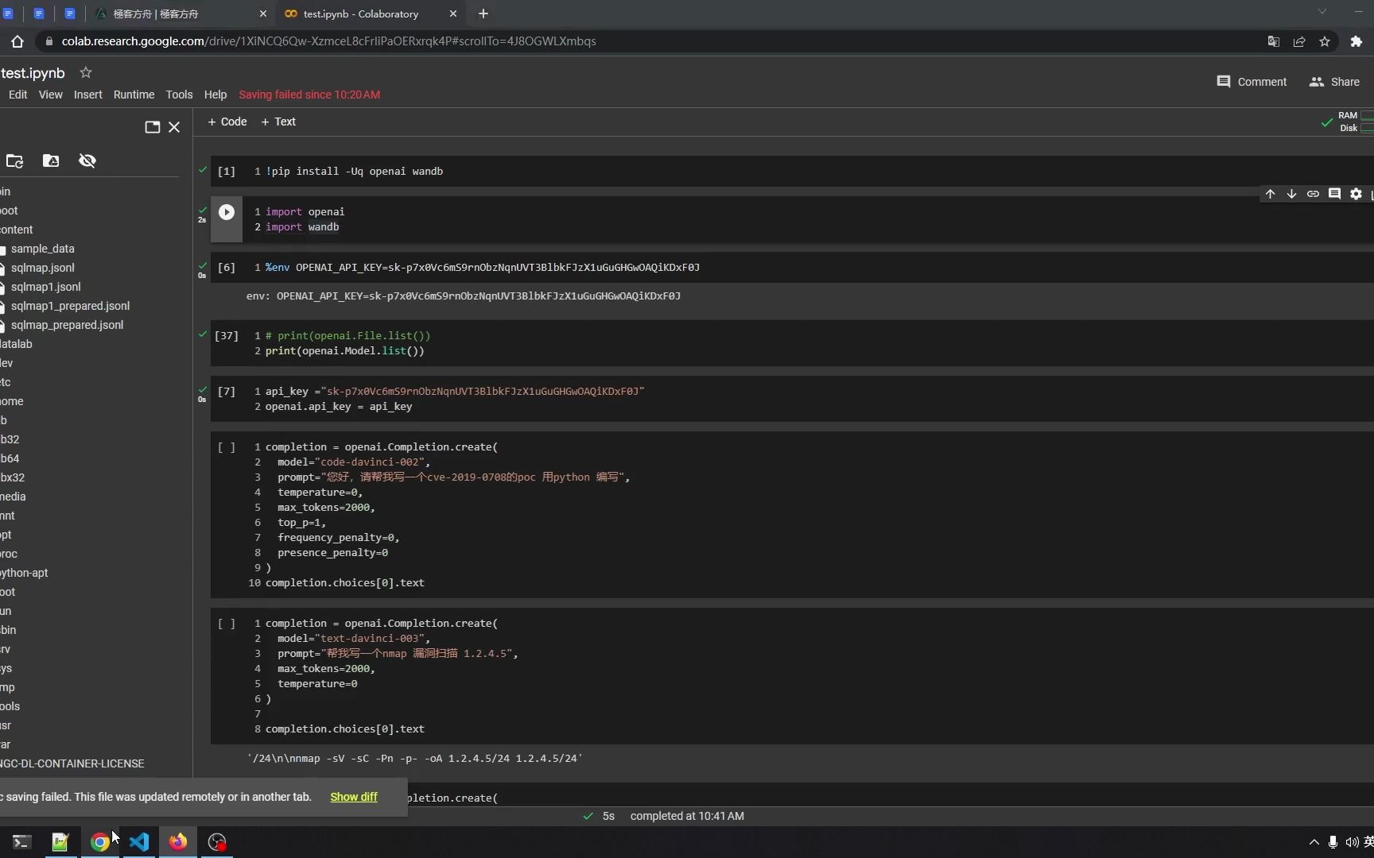Open sample_data folder in file tree
This screenshot has width=1374, height=858.
(42, 249)
